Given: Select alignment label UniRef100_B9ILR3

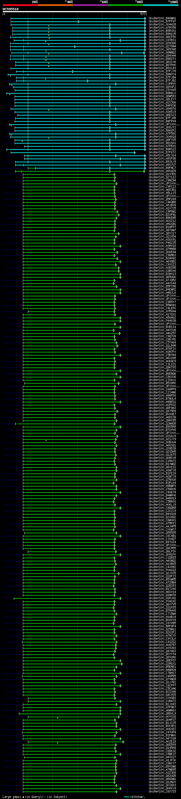Looking at the screenshot, I should pos(162,68).
